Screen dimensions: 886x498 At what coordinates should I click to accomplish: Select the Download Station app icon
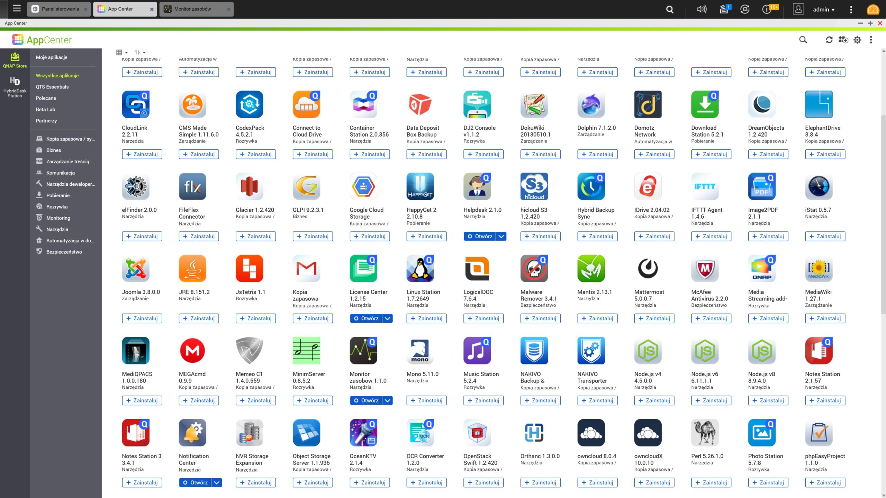pyautogui.click(x=705, y=104)
